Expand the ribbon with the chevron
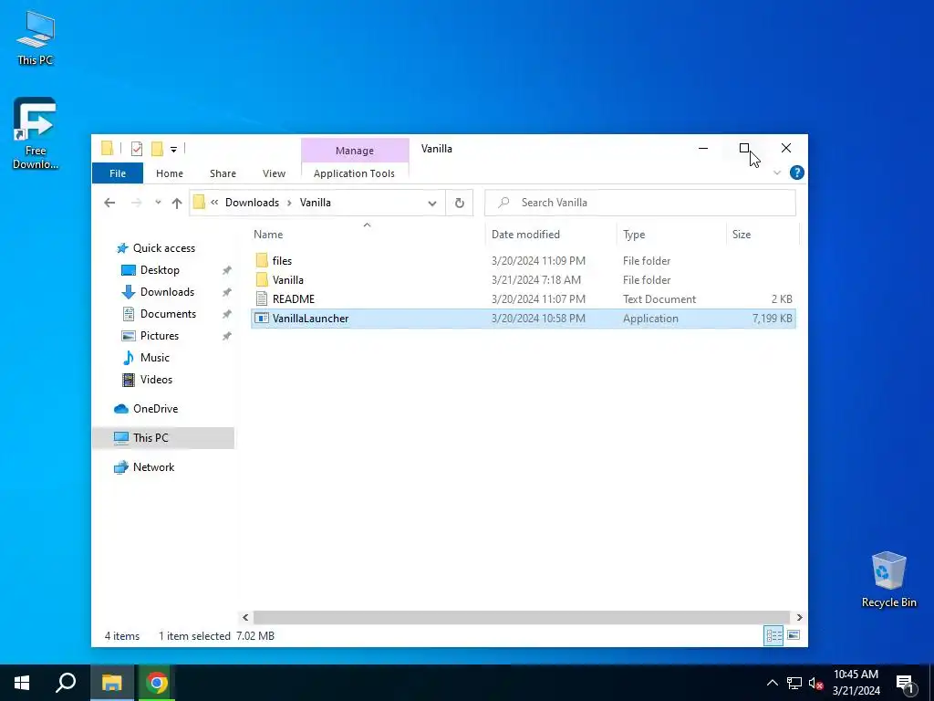This screenshot has width=934, height=701. point(777,173)
